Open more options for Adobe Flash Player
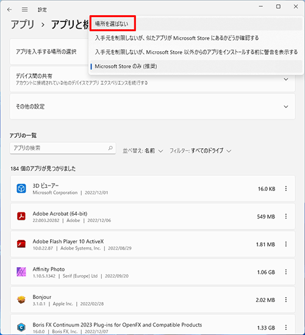 coord(285,244)
